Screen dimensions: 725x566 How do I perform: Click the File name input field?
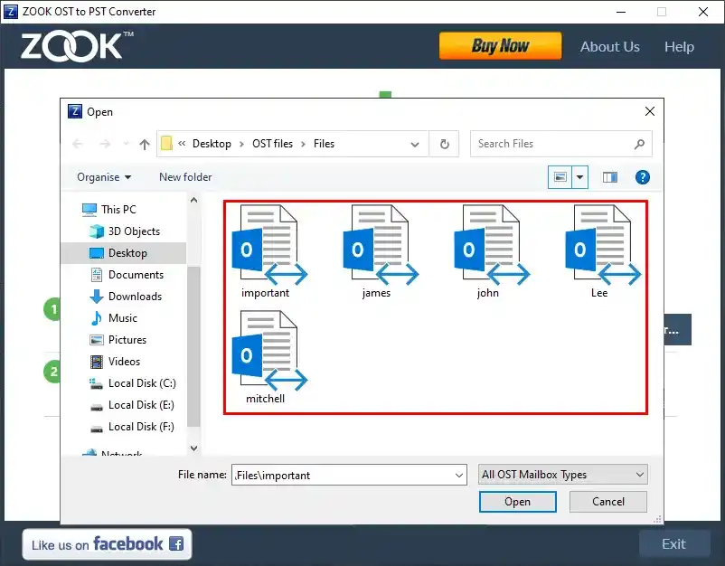pyautogui.click(x=349, y=475)
